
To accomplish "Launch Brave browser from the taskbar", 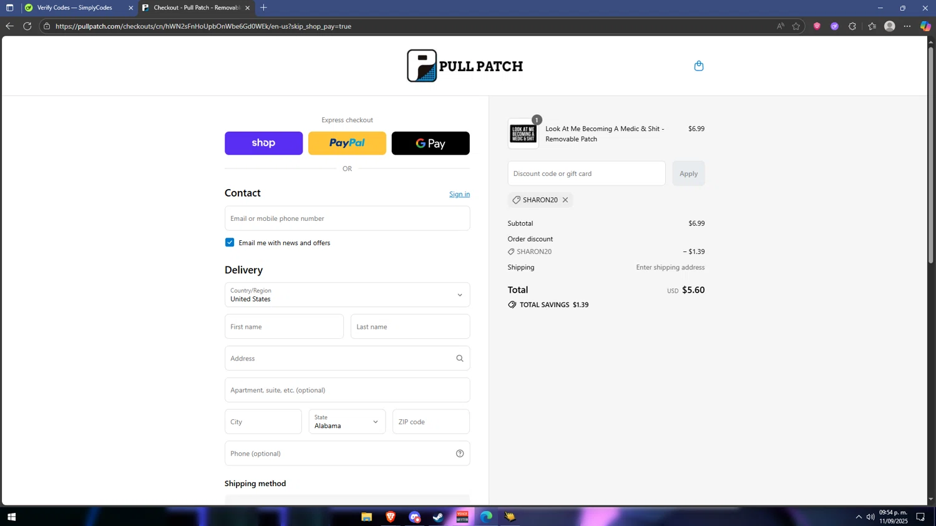I will point(391,517).
